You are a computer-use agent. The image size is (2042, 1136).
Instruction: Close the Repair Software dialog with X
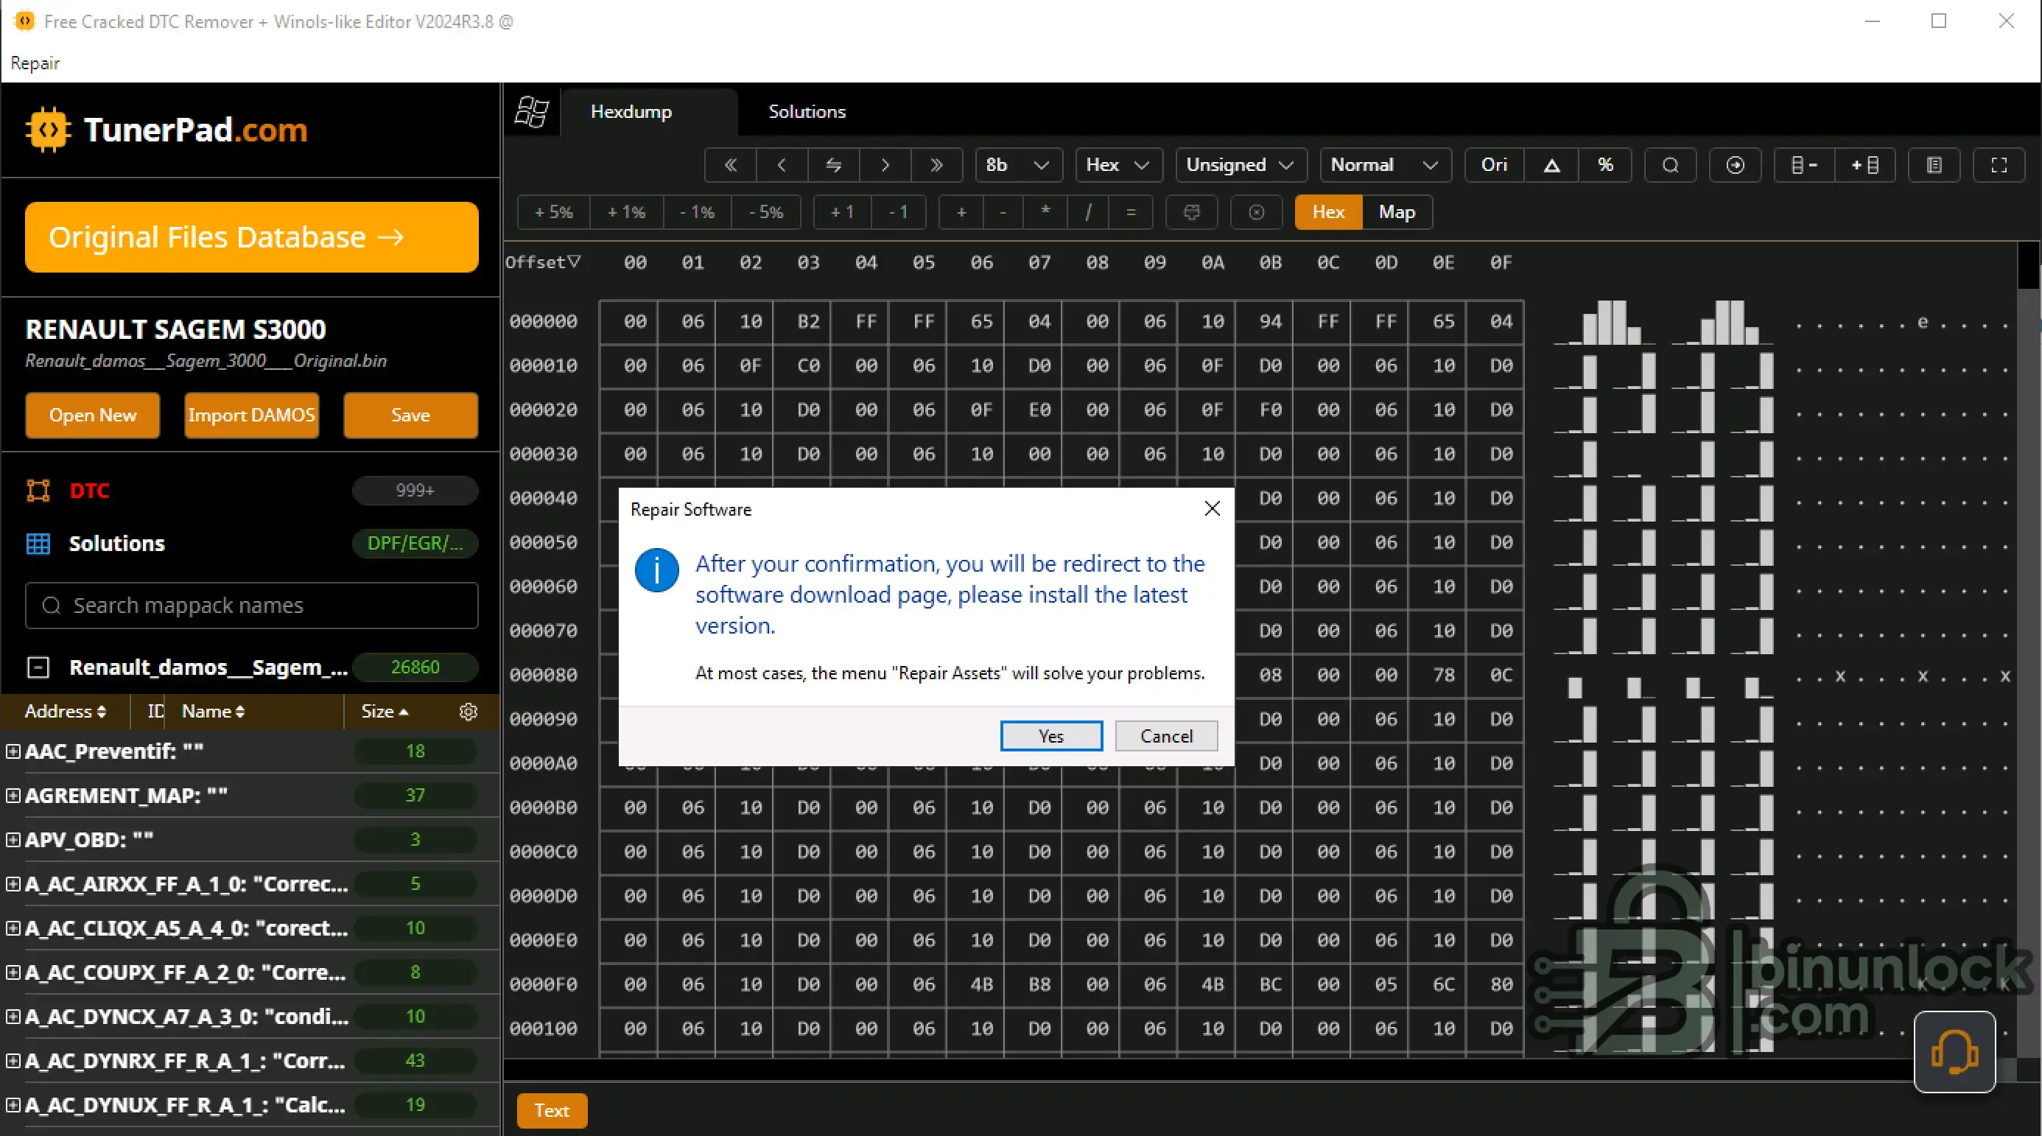(1212, 509)
